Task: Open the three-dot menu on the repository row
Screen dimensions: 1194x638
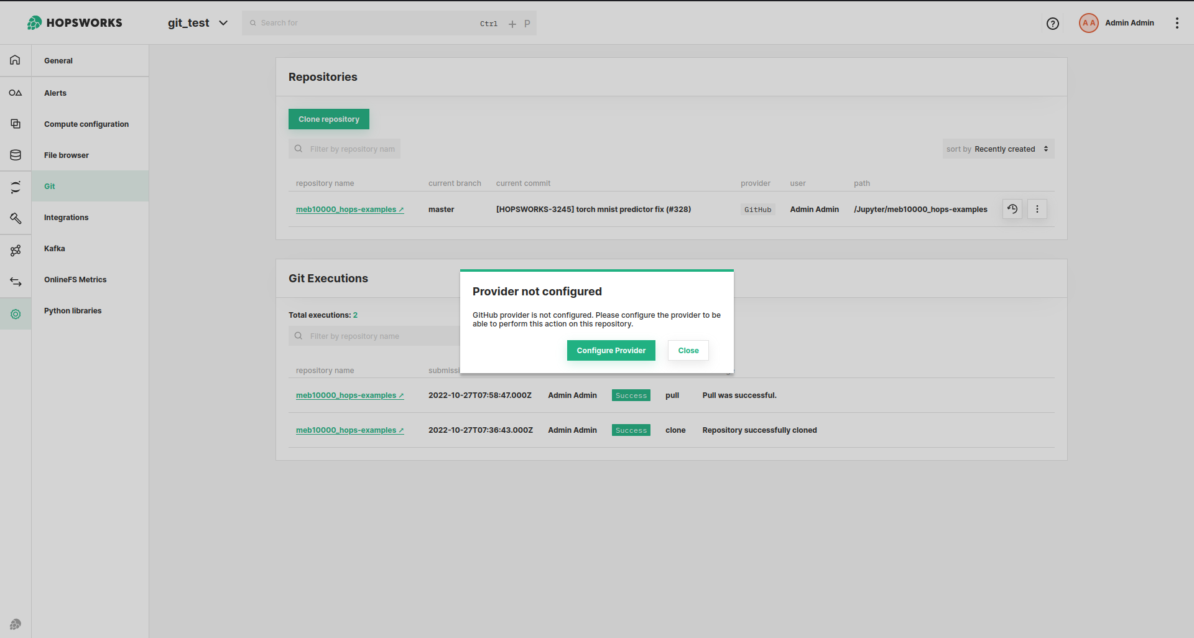Action: click(1037, 209)
